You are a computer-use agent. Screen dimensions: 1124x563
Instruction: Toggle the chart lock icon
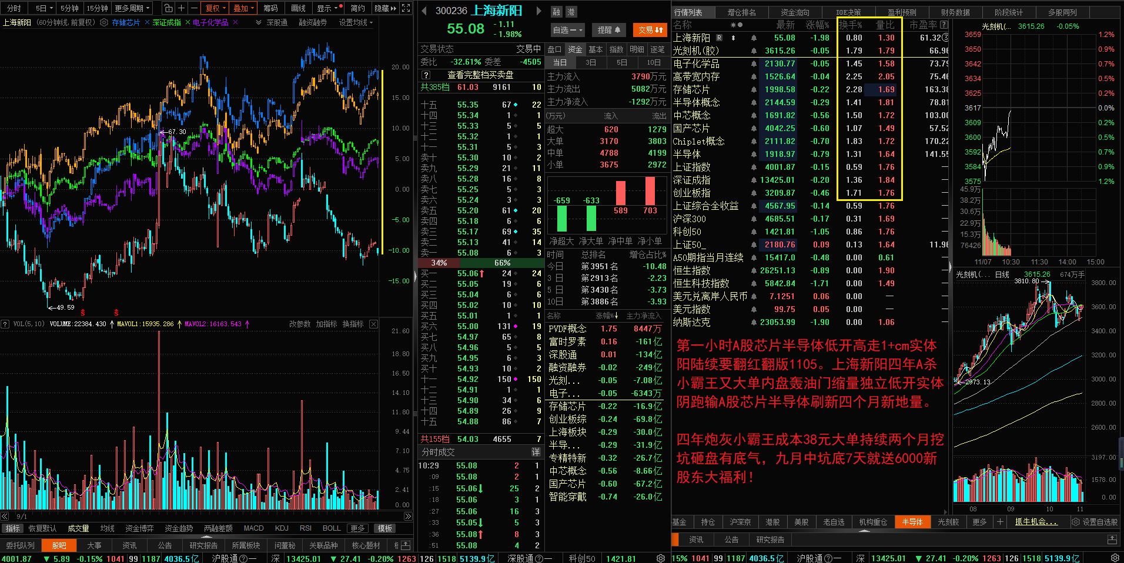coord(168,8)
